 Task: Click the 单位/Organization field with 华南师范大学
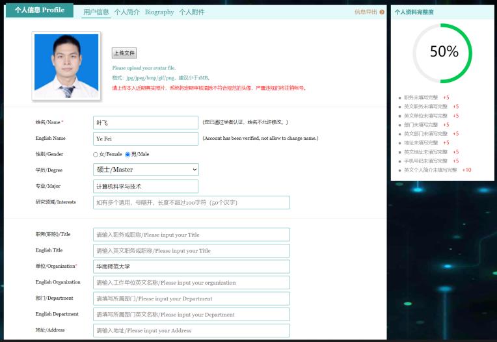click(191, 267)
